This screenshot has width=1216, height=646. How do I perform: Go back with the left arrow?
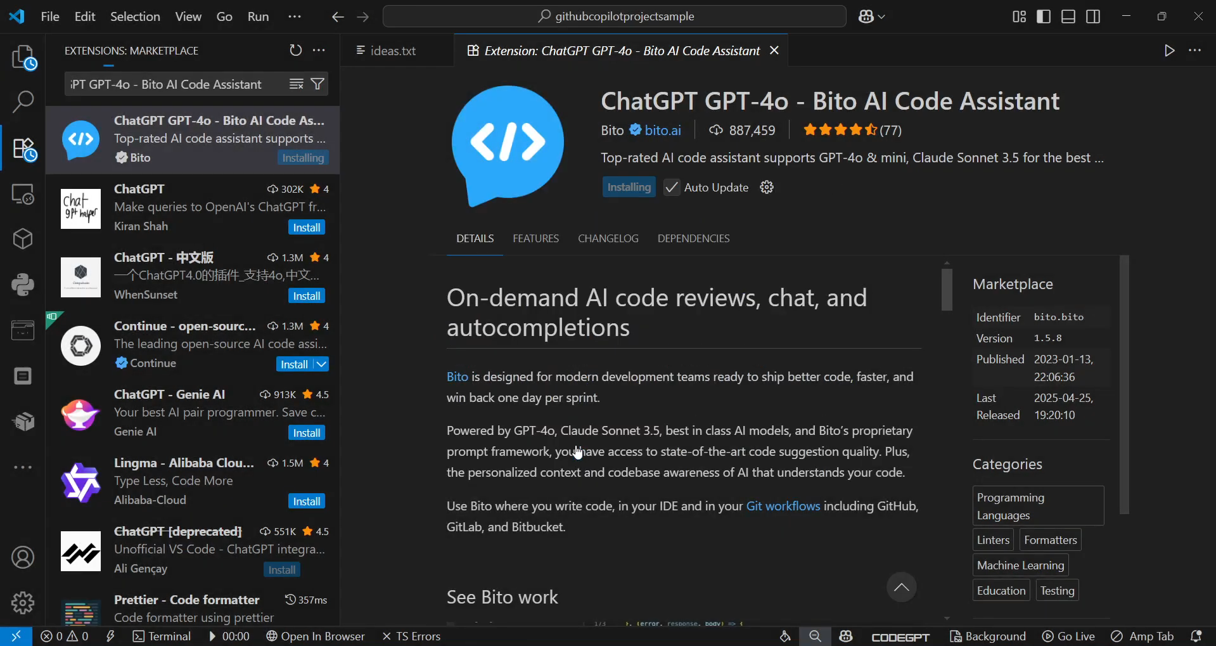click(338, 16)
